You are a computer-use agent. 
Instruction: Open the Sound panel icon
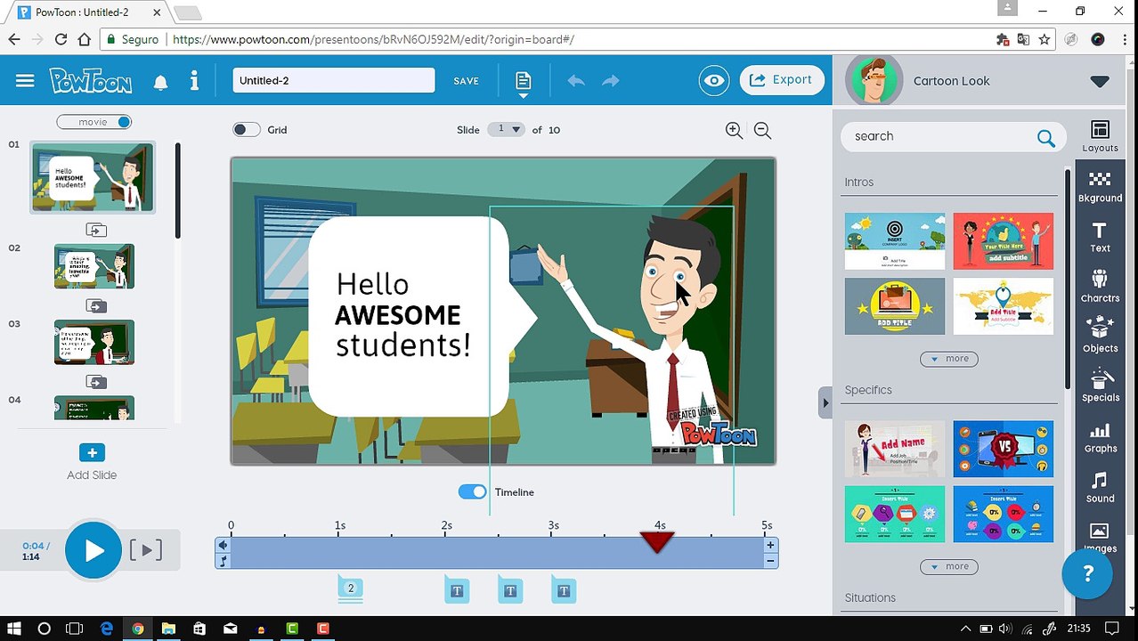(x=1100, y=487)
